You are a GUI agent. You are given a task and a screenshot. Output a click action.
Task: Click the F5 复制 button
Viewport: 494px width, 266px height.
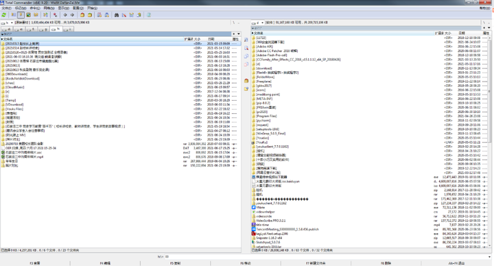[x=176, y=263]
